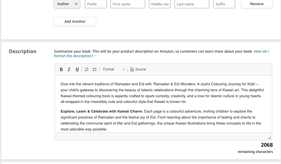This screenshot has height=164, width=281.
Task: Click in the first description paragraph
Action: 162,93
